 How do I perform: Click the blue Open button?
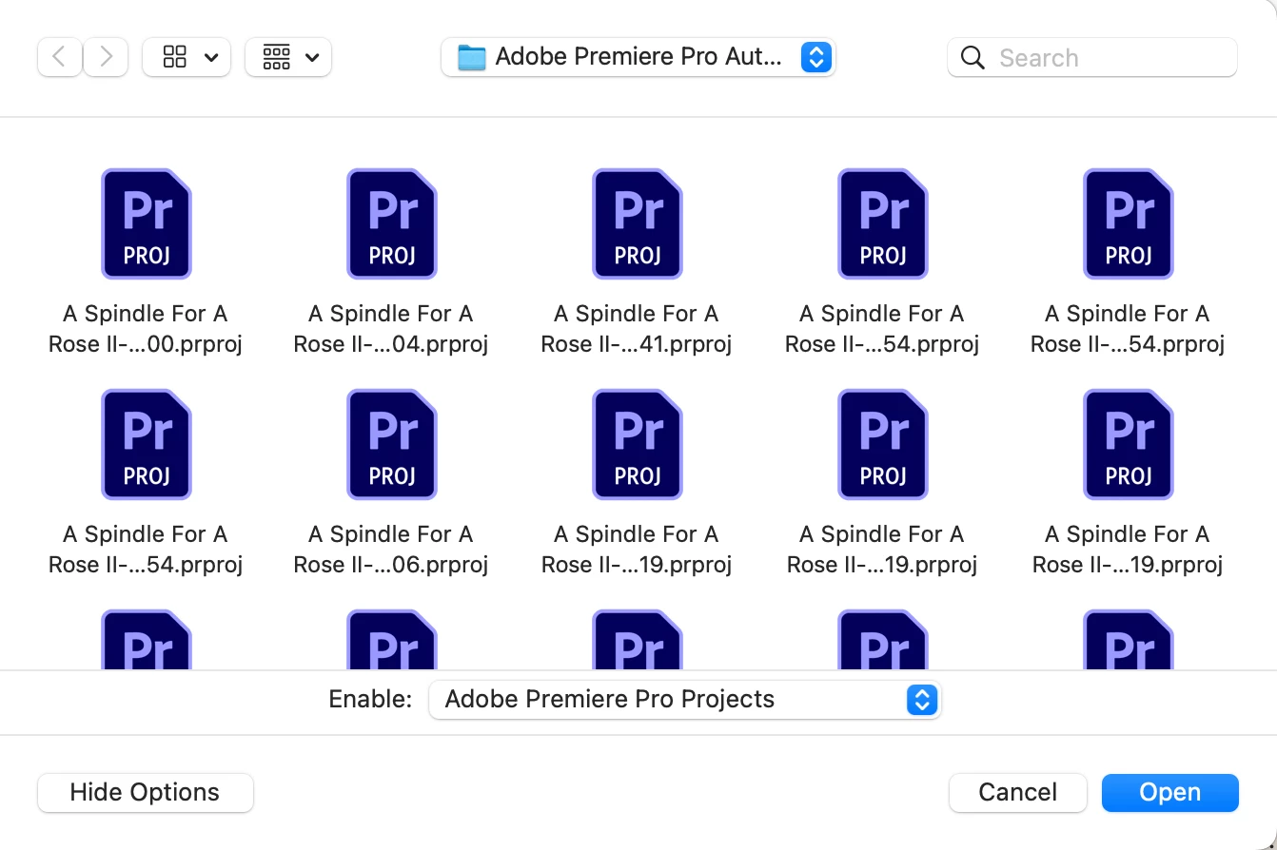click(x=1170, y=793)
